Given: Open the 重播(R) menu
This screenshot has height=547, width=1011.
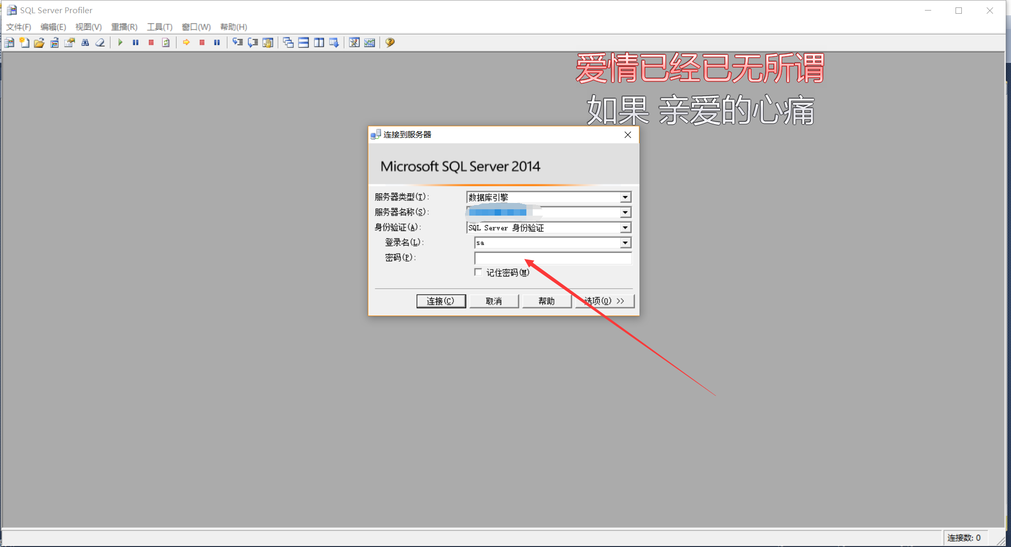Looking at the screenshot, I should 124,27.
